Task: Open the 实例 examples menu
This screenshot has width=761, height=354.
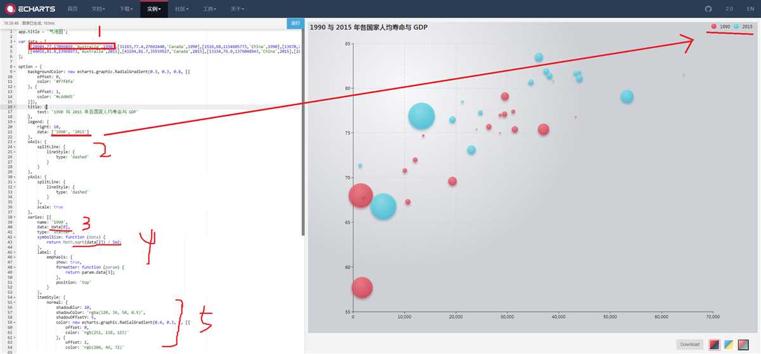Action: tap(153, 9)
